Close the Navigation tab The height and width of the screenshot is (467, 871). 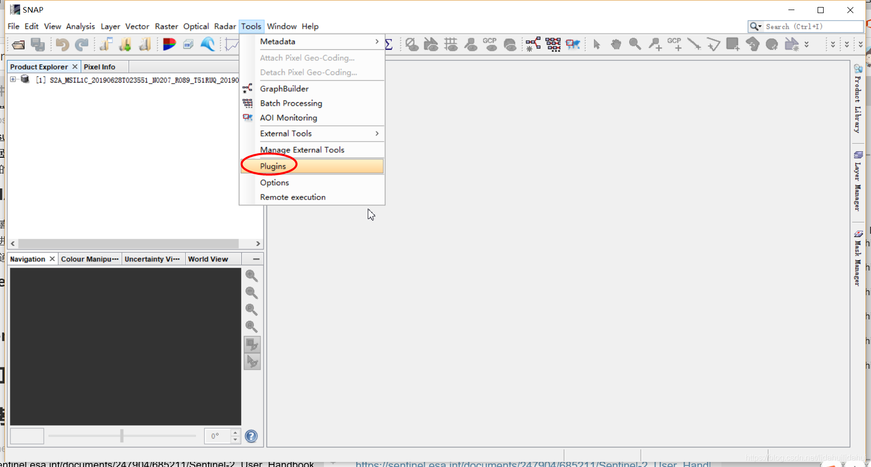52,258
